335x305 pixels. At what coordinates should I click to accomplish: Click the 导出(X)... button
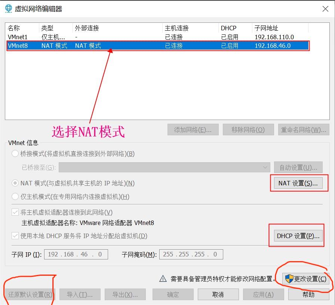tap(125, 295)
